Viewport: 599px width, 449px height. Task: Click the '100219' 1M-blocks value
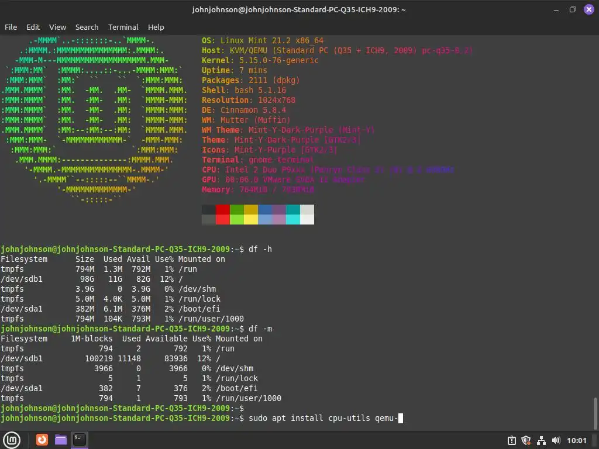pos(99,358)
